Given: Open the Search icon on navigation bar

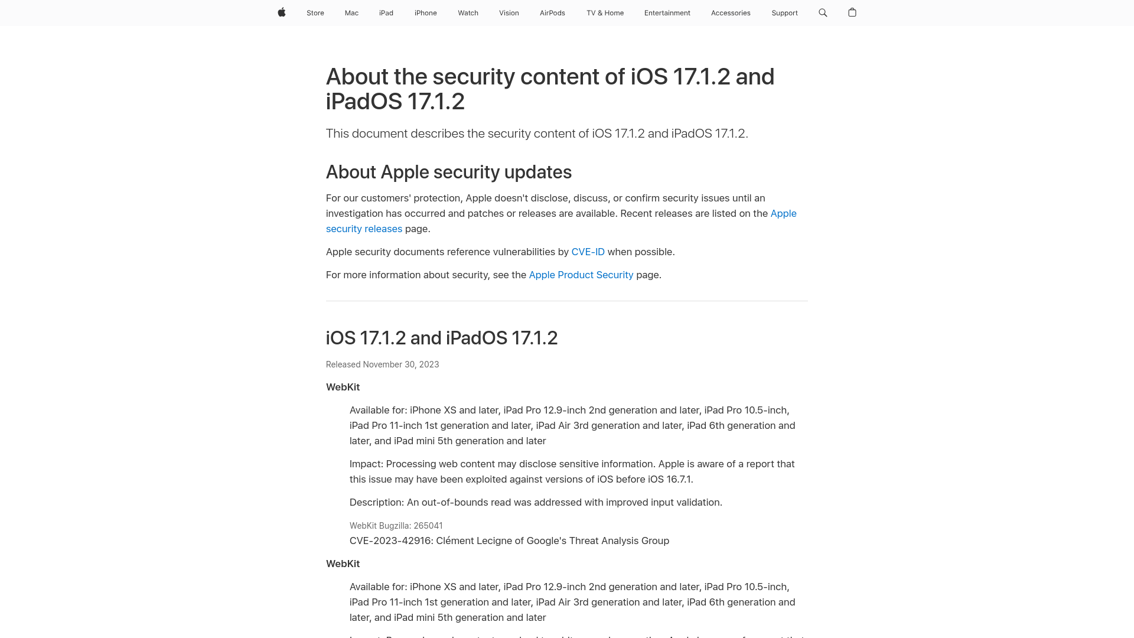Looking at the screenshot, I should (x=823, y=12).
